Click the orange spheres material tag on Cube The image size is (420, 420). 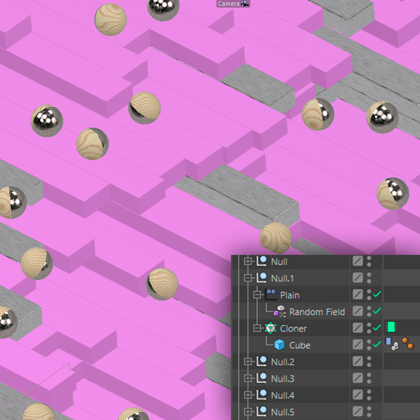[408, 344]
